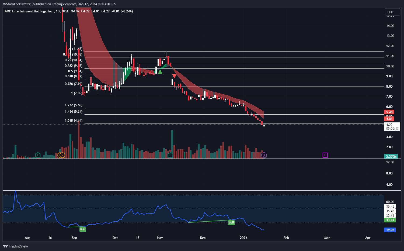Viewport: 404px width, 251px height.
Task: Select the Bull divergence label near September
Action: 82,229
